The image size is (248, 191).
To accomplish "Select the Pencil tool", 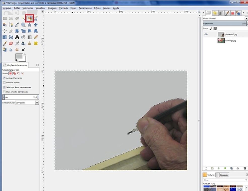I will tap(36, 37).
